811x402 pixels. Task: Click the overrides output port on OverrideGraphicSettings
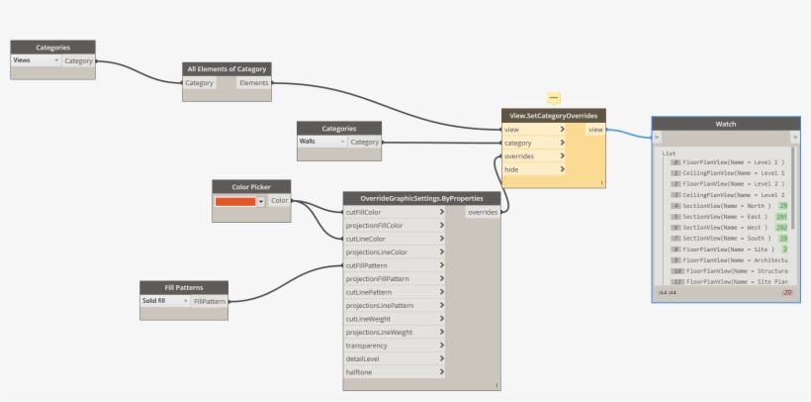(483, 212)
